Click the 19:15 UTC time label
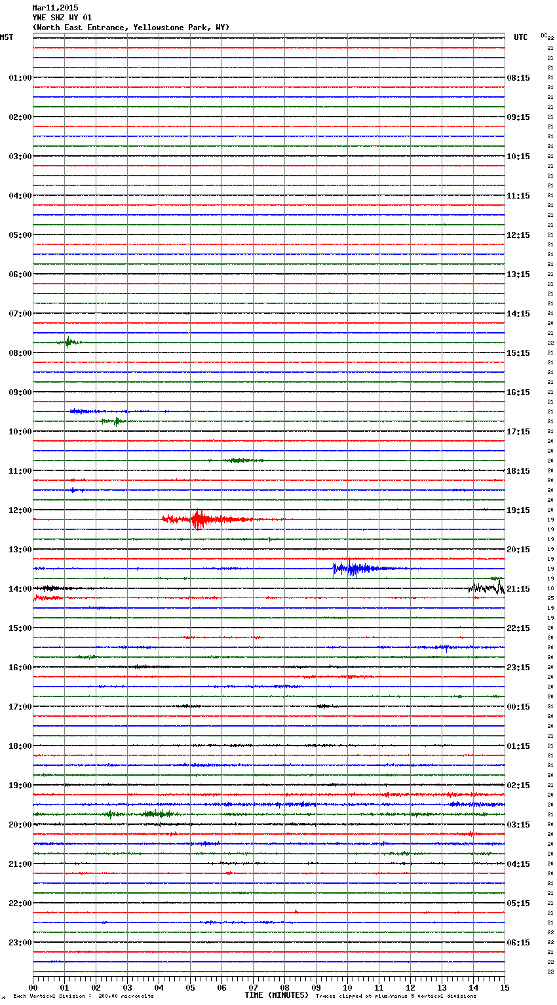 click(518, 510)
